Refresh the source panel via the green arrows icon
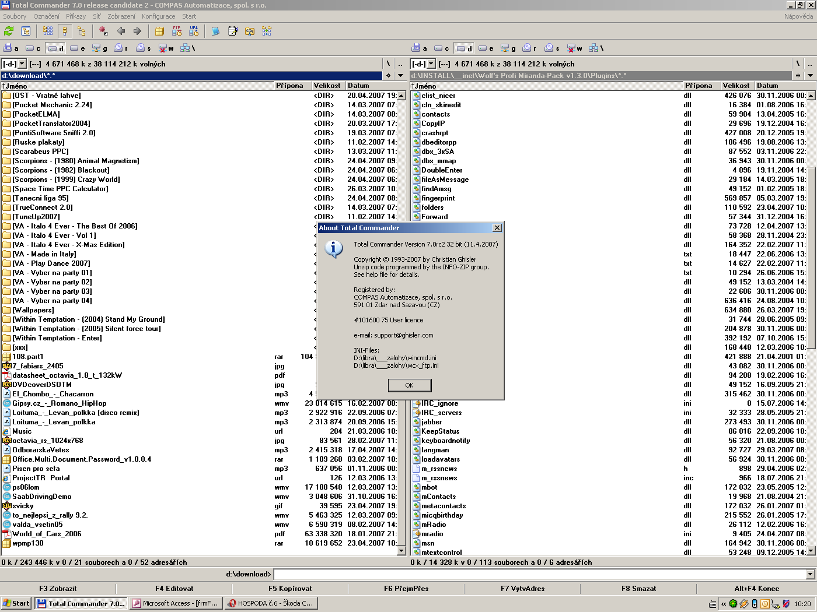The height and width of the screenshot is (612, 817). tap(9, 31)
